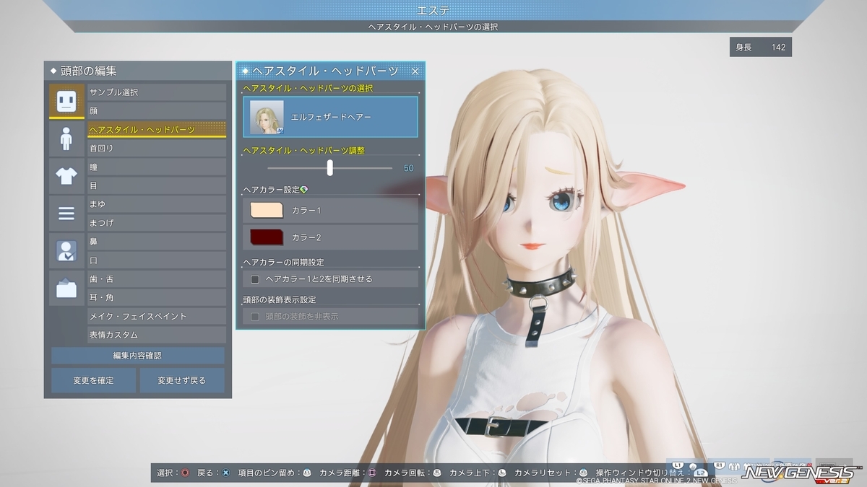Open the storage box icon tab
The width and height of the screenshot is (867, 487).
click(66, 288)
